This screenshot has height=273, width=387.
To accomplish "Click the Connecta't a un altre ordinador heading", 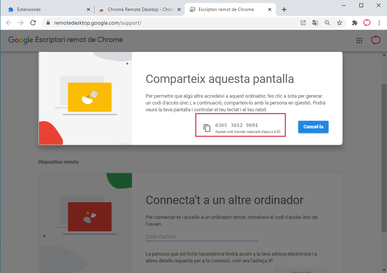I will (224, 200).
